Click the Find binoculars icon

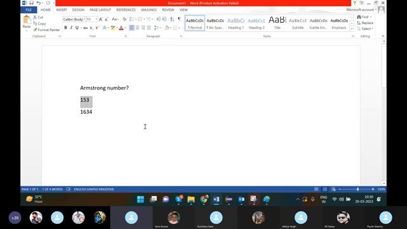[x=359, y=17]
